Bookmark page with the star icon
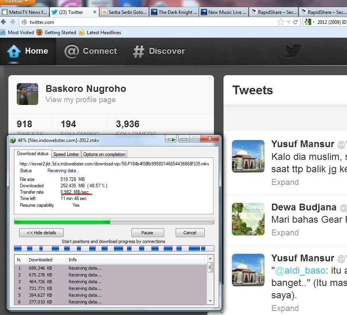 click(280, 22)
